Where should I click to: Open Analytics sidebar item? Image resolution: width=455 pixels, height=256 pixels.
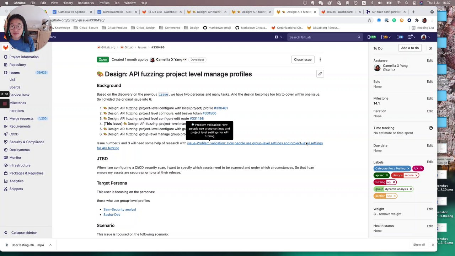click(16, 181)
